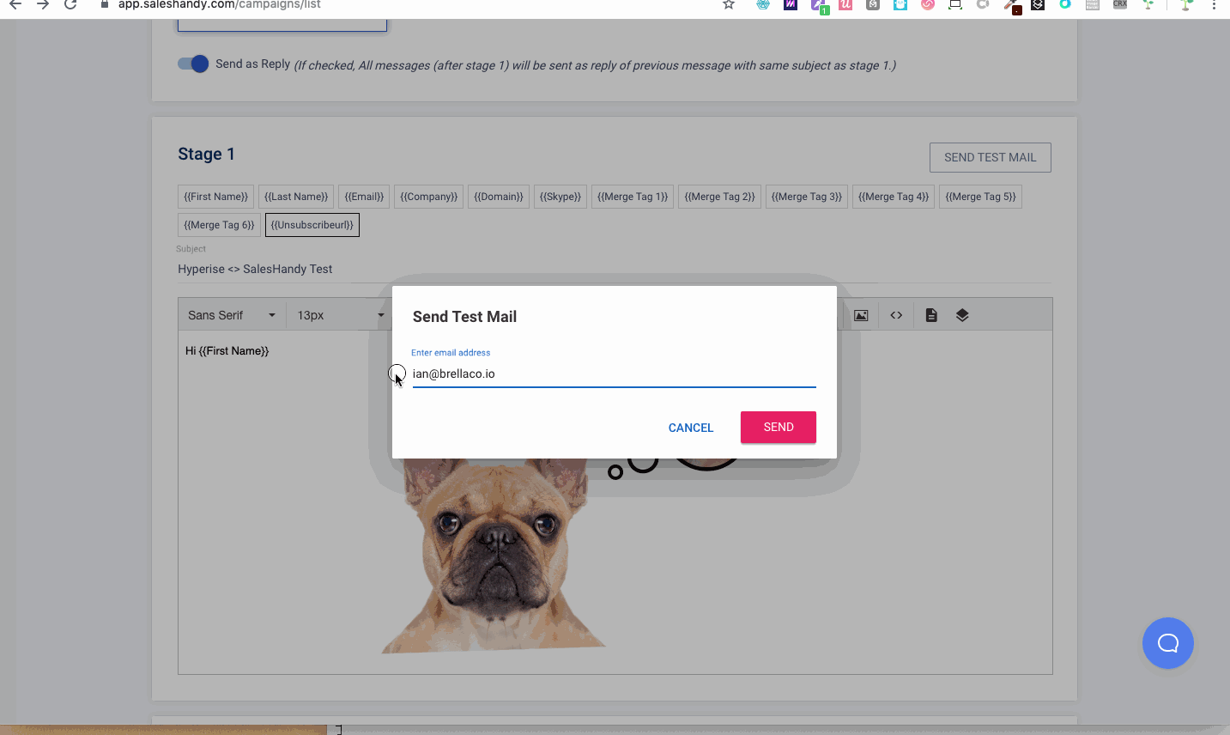Click the pink circular swirl extension icon

928,4
